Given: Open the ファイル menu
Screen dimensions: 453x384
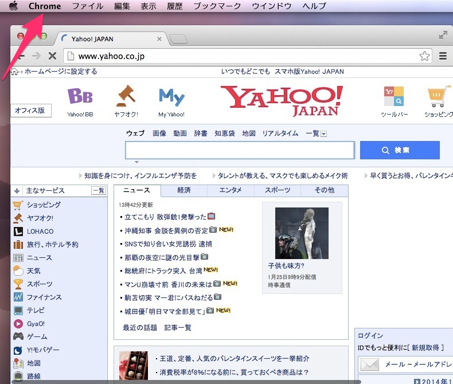Looking at the screenshot, I should (88, 6).
